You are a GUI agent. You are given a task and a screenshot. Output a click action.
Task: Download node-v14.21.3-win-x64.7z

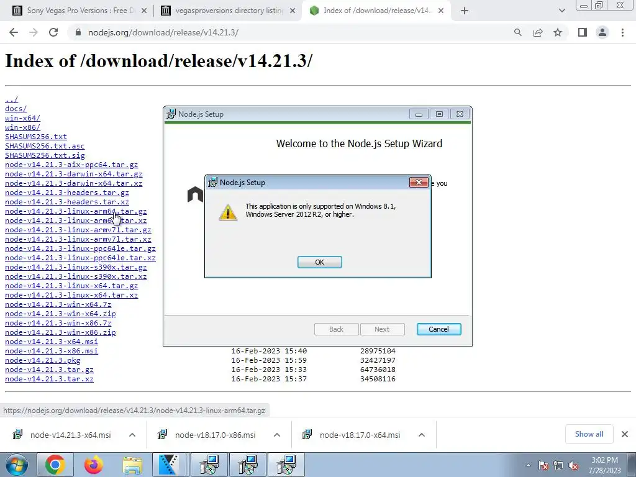(x=58, y=304)
